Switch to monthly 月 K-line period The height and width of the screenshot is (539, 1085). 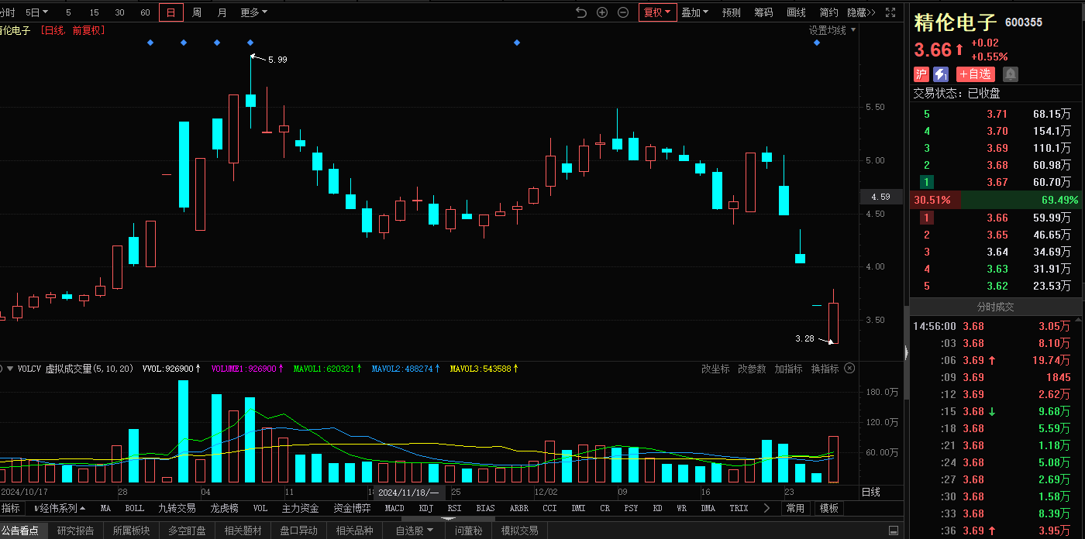point(222,12)
